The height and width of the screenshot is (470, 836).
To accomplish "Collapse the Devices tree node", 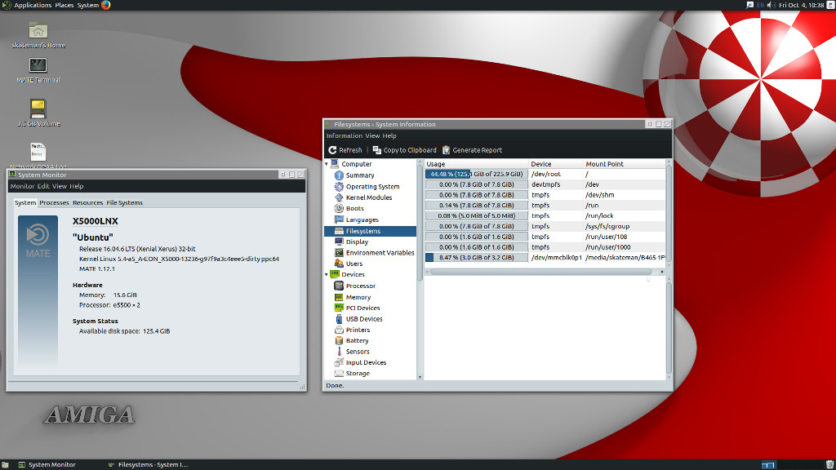I will click(x=327, y=274).
